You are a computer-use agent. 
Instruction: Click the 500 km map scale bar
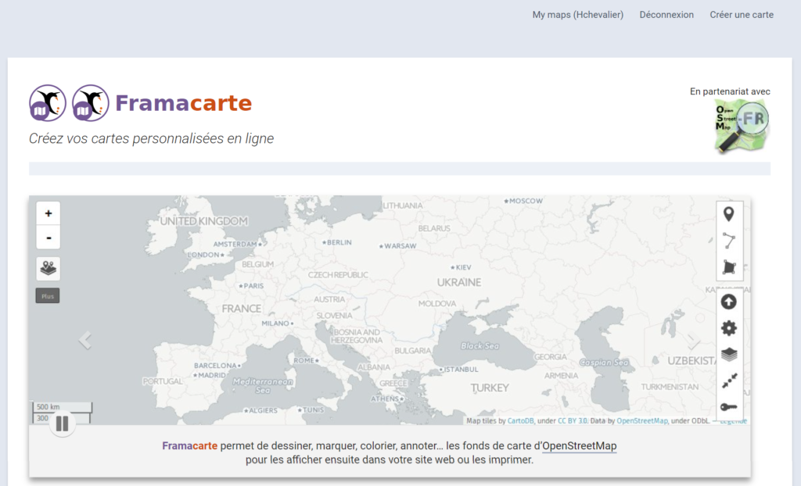coord(63,407)
